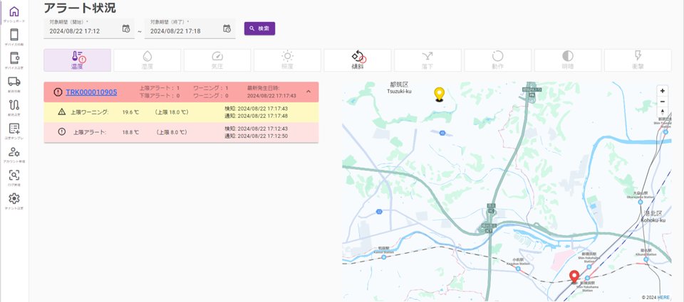Viewport: 684px width, 302px height.
Task: Select the 明暗 light/dark alert tab
Action: tap(568, 60)
